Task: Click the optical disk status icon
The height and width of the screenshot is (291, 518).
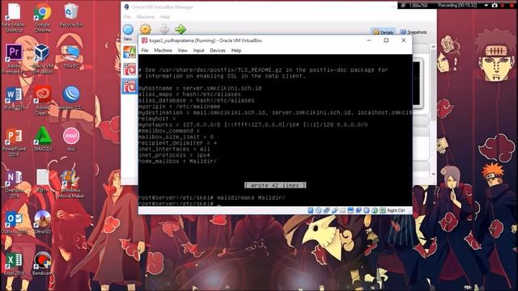Action: [x=318, y=210]
